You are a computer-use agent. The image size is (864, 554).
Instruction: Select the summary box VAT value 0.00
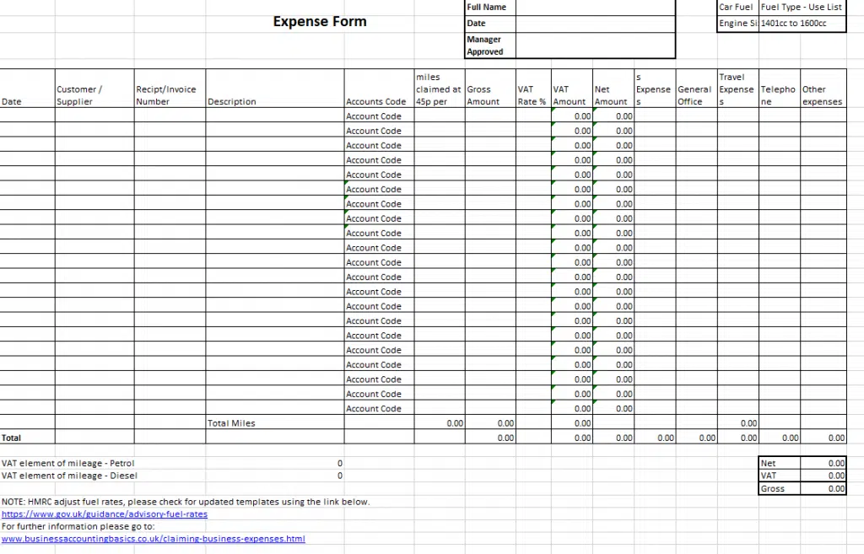coord(823,476)
